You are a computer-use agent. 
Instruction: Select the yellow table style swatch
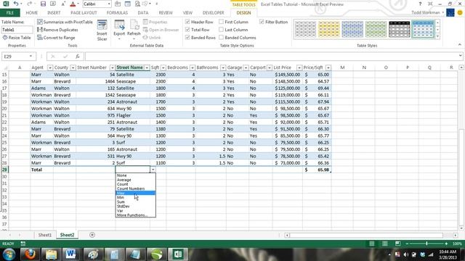pyautogui.click(x=329, y=29)
